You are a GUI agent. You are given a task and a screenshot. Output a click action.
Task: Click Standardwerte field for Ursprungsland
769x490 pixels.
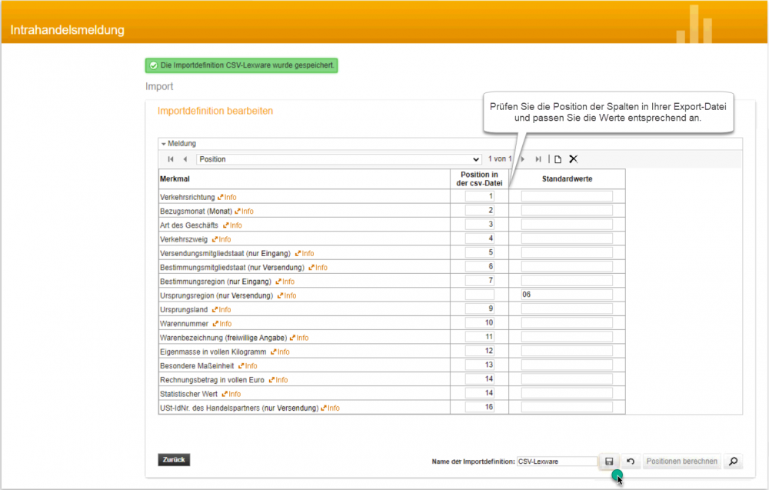click(567, 309)
